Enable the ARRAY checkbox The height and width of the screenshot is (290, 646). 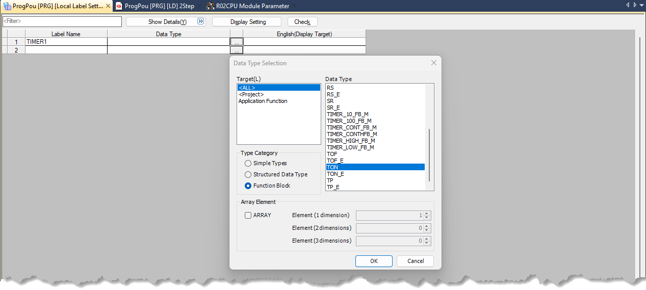(248, 216)
